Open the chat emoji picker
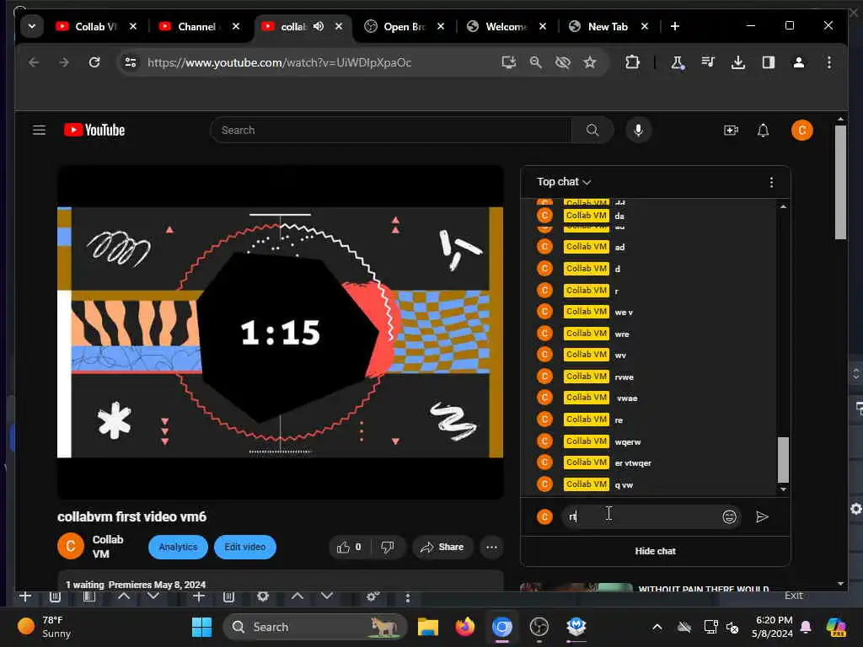Viewport: 863px width, 647px height. point(729,516)
